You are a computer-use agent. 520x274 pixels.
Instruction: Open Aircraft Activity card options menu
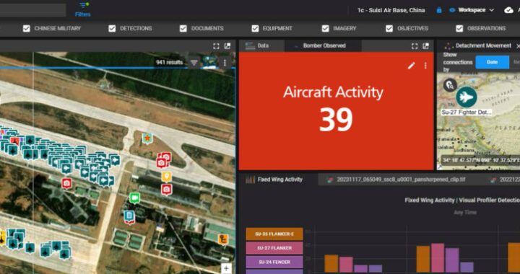point(425,66)
